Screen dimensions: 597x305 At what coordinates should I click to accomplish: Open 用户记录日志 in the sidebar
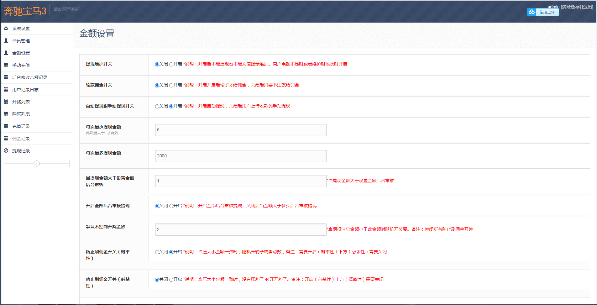25,90
